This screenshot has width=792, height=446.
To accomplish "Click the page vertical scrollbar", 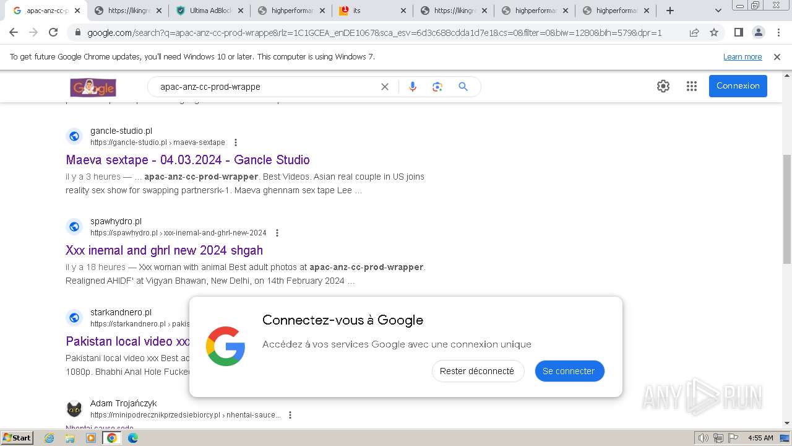I will pos(786,209).
